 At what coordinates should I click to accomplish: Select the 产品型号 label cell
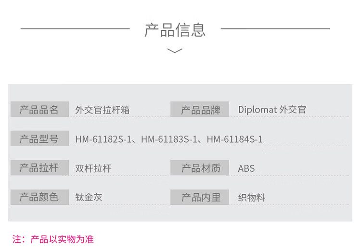(39, 139)
